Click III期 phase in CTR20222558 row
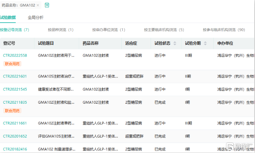Viewport: 255px width, 153px height. [x=188, y=55]
